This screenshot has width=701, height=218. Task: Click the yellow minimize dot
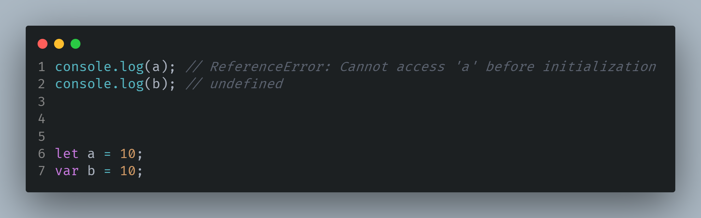[59, 44]
